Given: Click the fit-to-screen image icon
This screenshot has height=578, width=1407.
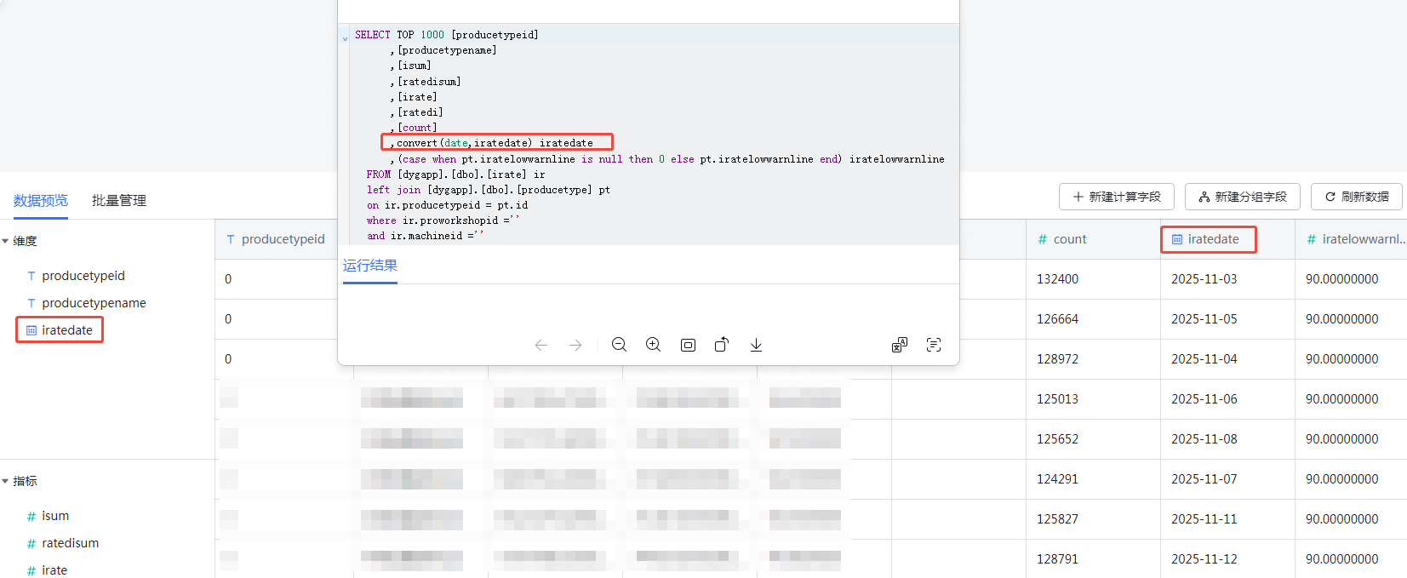Looking at the screenshot, I should [x=688, y=345].
